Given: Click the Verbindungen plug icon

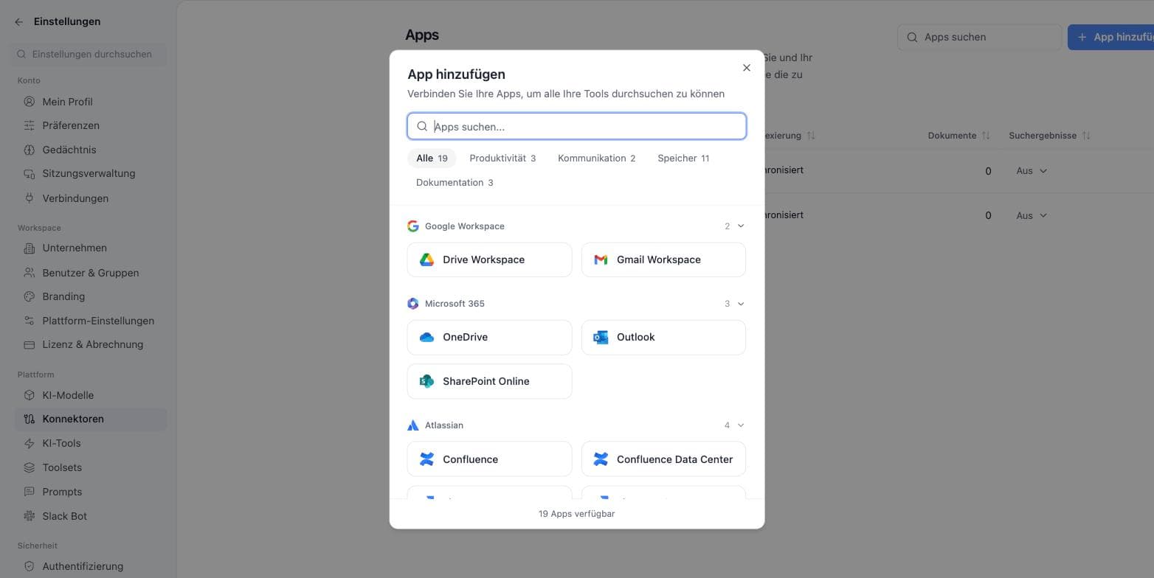Looking at the screenshot, I should tap(30, 198).
